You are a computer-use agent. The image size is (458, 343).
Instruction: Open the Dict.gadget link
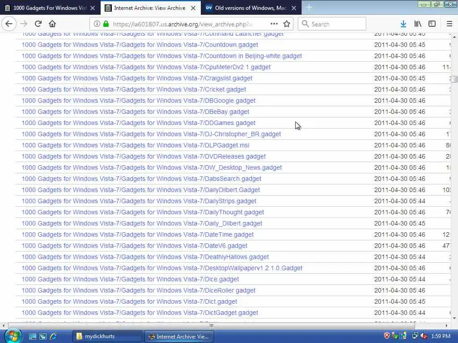129,301
